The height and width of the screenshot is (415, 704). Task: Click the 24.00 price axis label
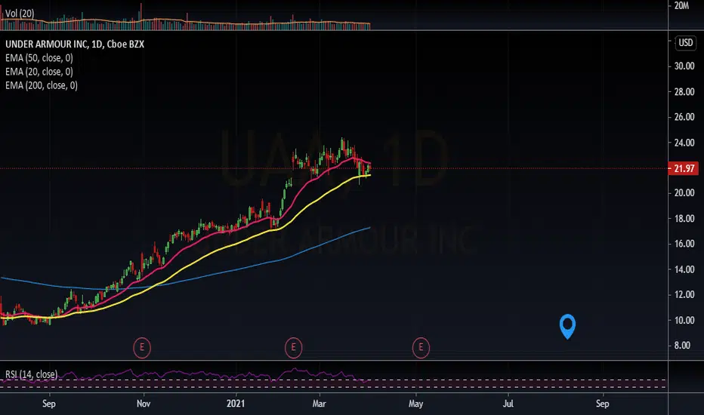684,143
